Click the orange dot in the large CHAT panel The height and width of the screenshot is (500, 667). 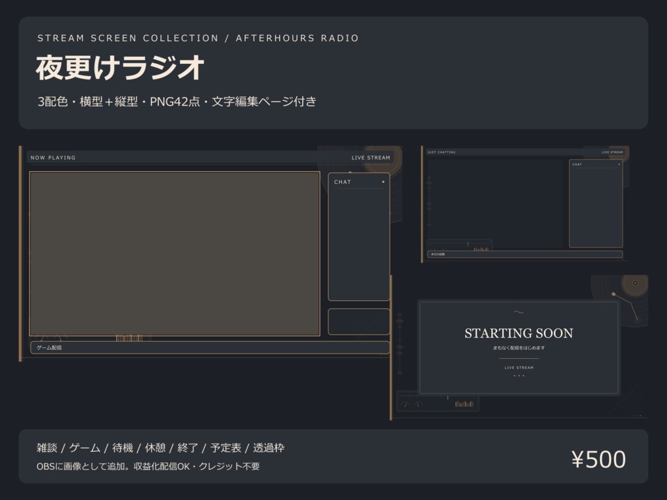tap(383, 182)
